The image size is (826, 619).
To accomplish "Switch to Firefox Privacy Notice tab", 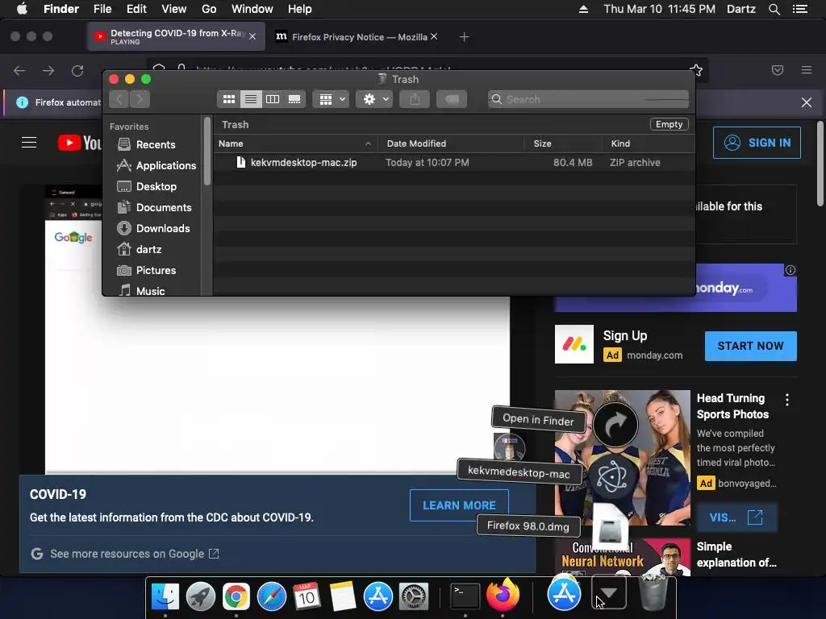I will click(357, 37).
